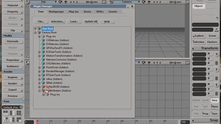221x124 pixels.
Task: Expand the RenderManager (Addon) node
Action: pyautogui.click(x=39, y=71)
